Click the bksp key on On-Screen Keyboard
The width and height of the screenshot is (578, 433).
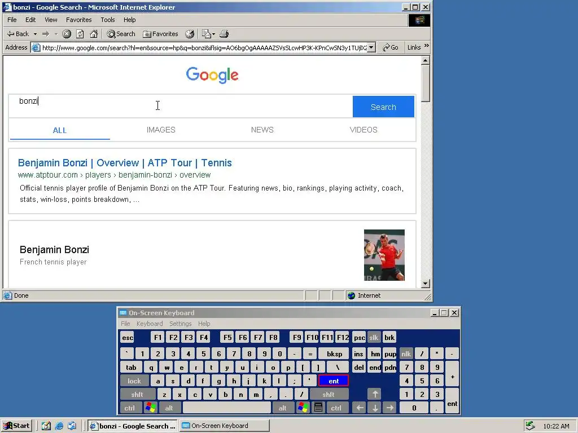334,354
